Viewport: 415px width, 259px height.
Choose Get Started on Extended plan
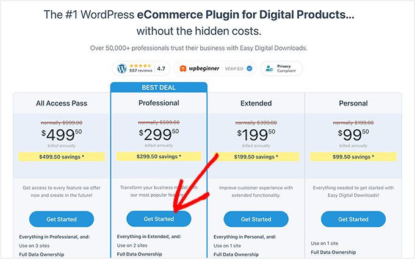[x=256, y=219]
